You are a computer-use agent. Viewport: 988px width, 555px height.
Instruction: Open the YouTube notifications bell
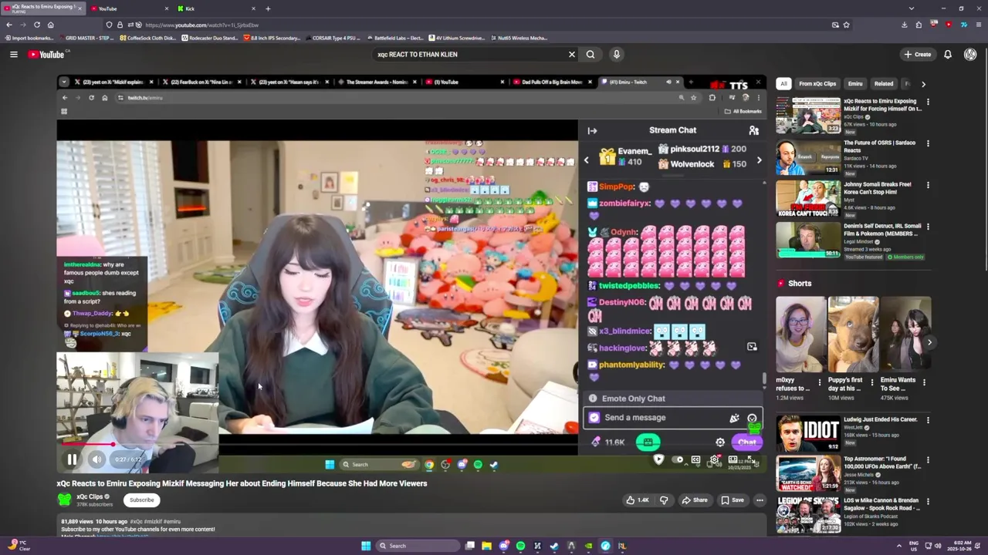tap(948, 54)
